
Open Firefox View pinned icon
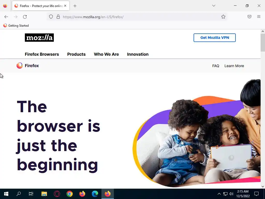click(5, 6)
